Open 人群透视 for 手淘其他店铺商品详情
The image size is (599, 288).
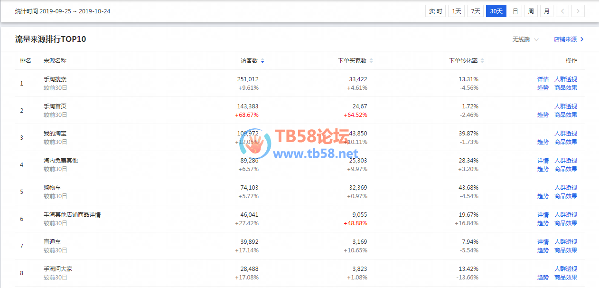pos(566,215)
